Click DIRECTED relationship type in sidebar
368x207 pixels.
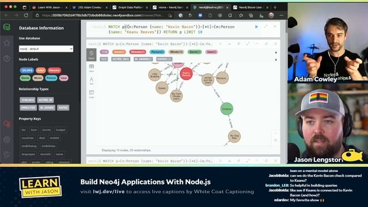point(28,108)
